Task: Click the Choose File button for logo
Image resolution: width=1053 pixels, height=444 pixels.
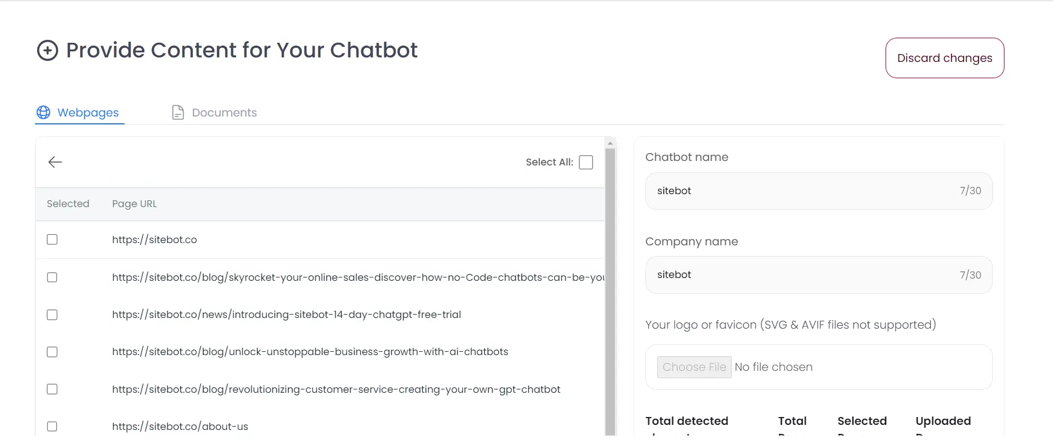Action: point(694,367)
